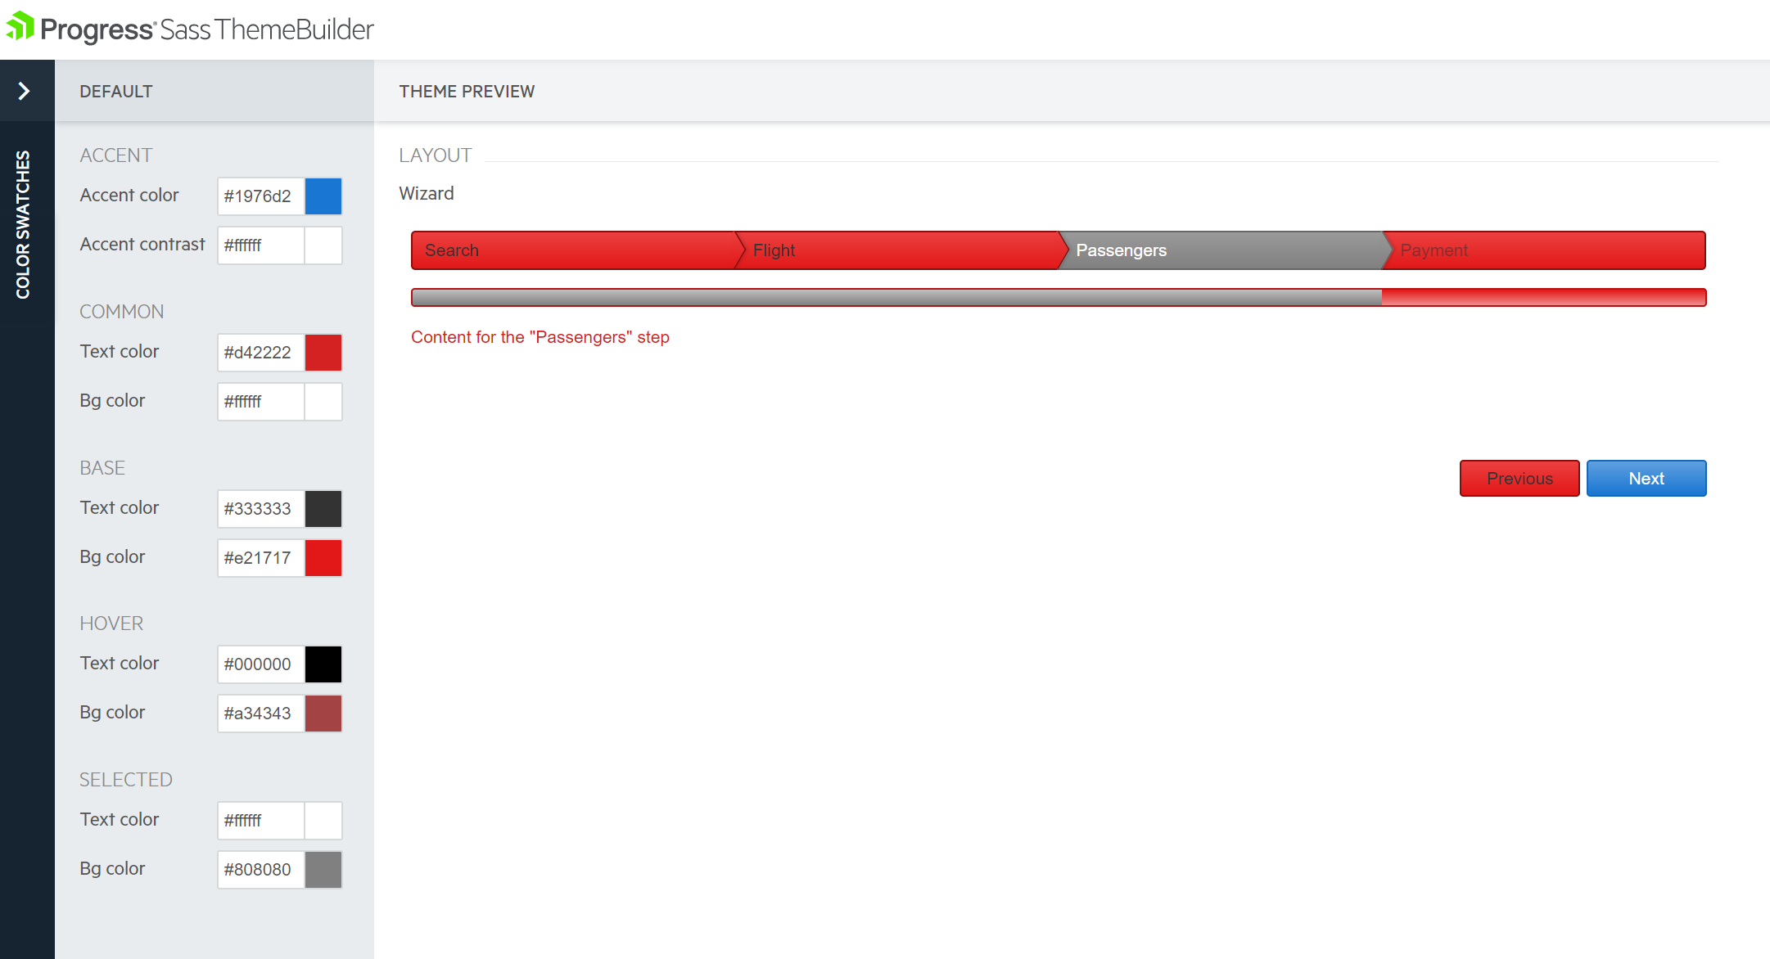Edit the Common Bg color hex field
The width and height of the screenshot is (1770, 959).
pos(260,402)
